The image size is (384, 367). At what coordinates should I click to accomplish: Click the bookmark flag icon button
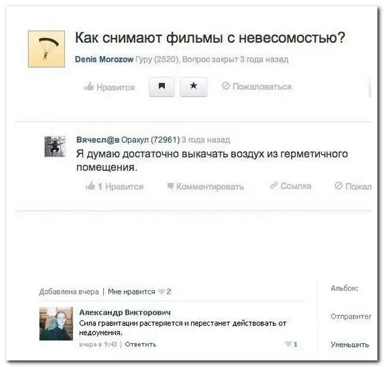[161, 87]
